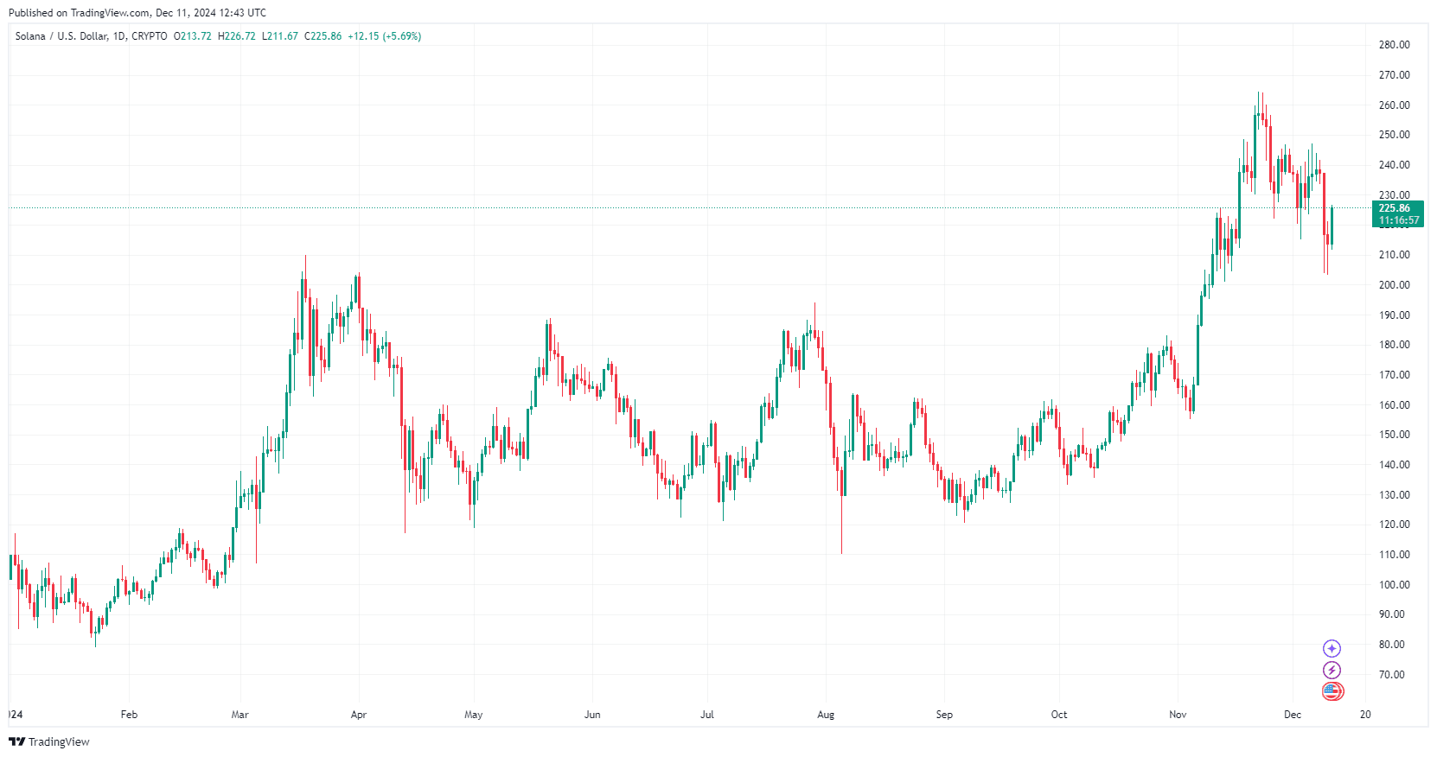This screenshot has height=757, width=1437.
Task: Click the daily change +12.15 (+5.69%)
Action: [x=385, y=36]
